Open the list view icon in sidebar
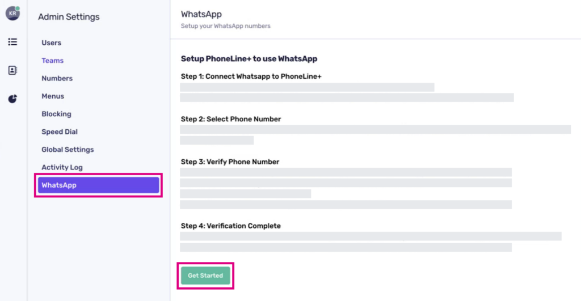581x301 pixels. pos(12,42)
